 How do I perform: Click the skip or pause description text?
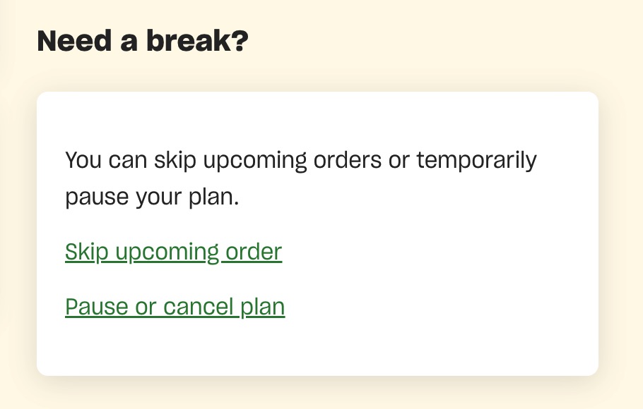(x=300, y=178)
